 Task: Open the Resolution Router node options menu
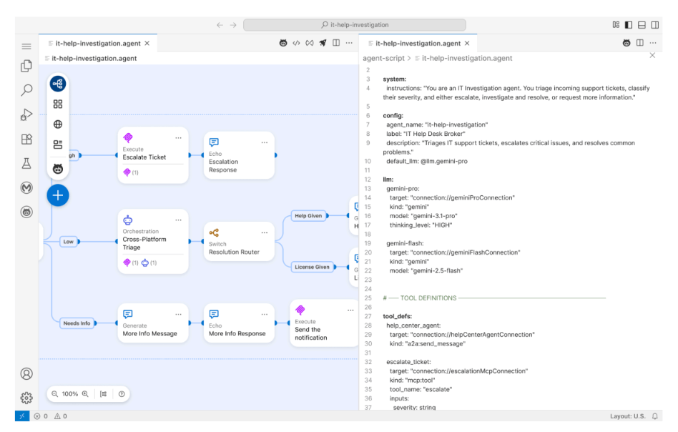(264, 232)
